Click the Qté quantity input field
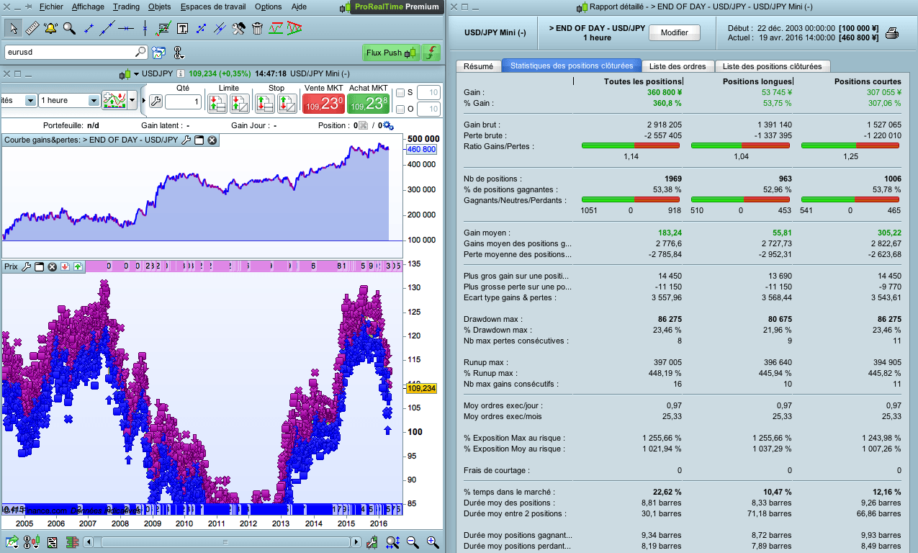Viewport: 918px width, 553px height. (x=183, y=102)
